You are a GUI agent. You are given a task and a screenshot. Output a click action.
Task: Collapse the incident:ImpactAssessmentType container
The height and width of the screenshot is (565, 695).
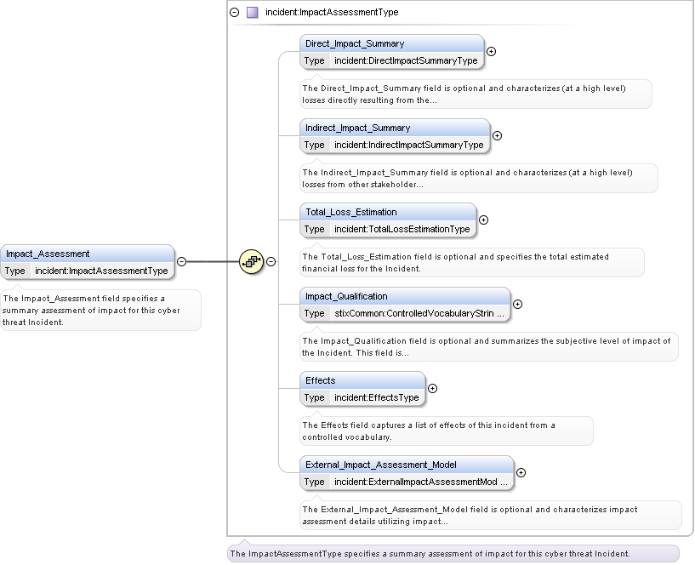click(x=235, y=13)
